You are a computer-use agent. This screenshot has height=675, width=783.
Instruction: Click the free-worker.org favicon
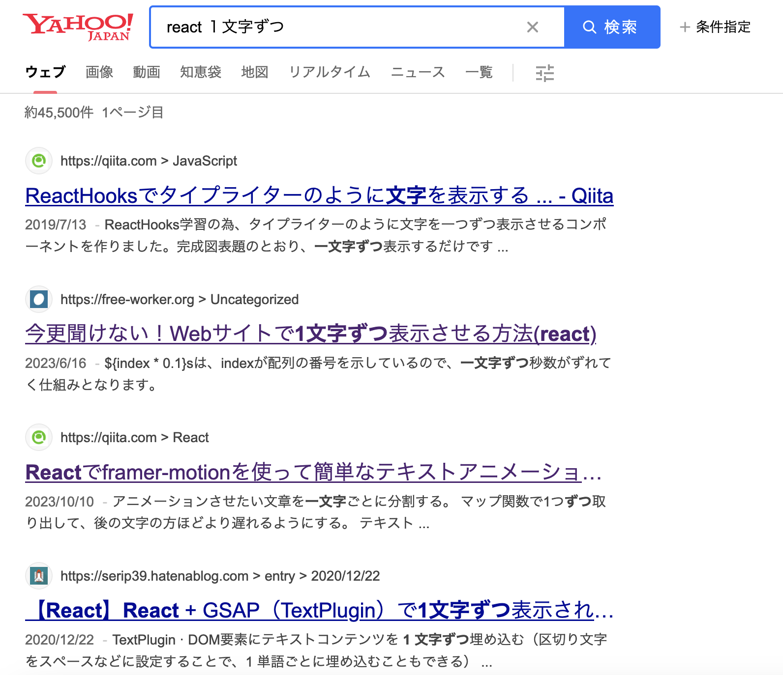pos(39,299)
